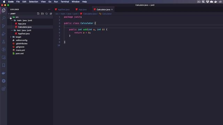Image resolution: width=223 pixels, height=125 pixels.
Task: Open the File menu
Action: (18, 2)
